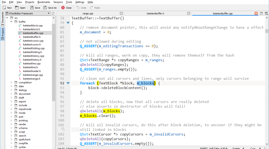Open the Bookmarks menu
Screen dimensions: 269x149
coord(44,2)
